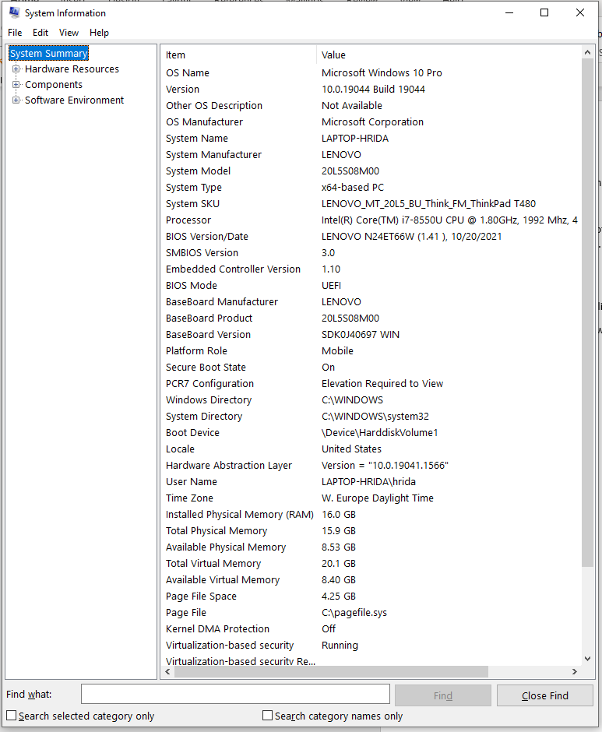
Task: Enable Search category names only checkbox
Action: point(268,716)
